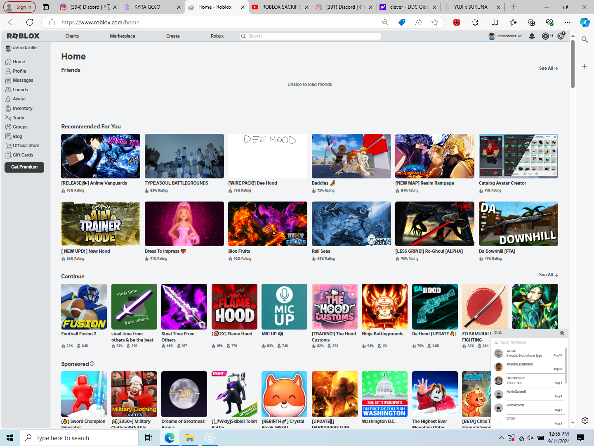The height and width of the screenshot is (446, 594).
Task: Open the chat with KevinGarnett
Action: tap(528, 394)
